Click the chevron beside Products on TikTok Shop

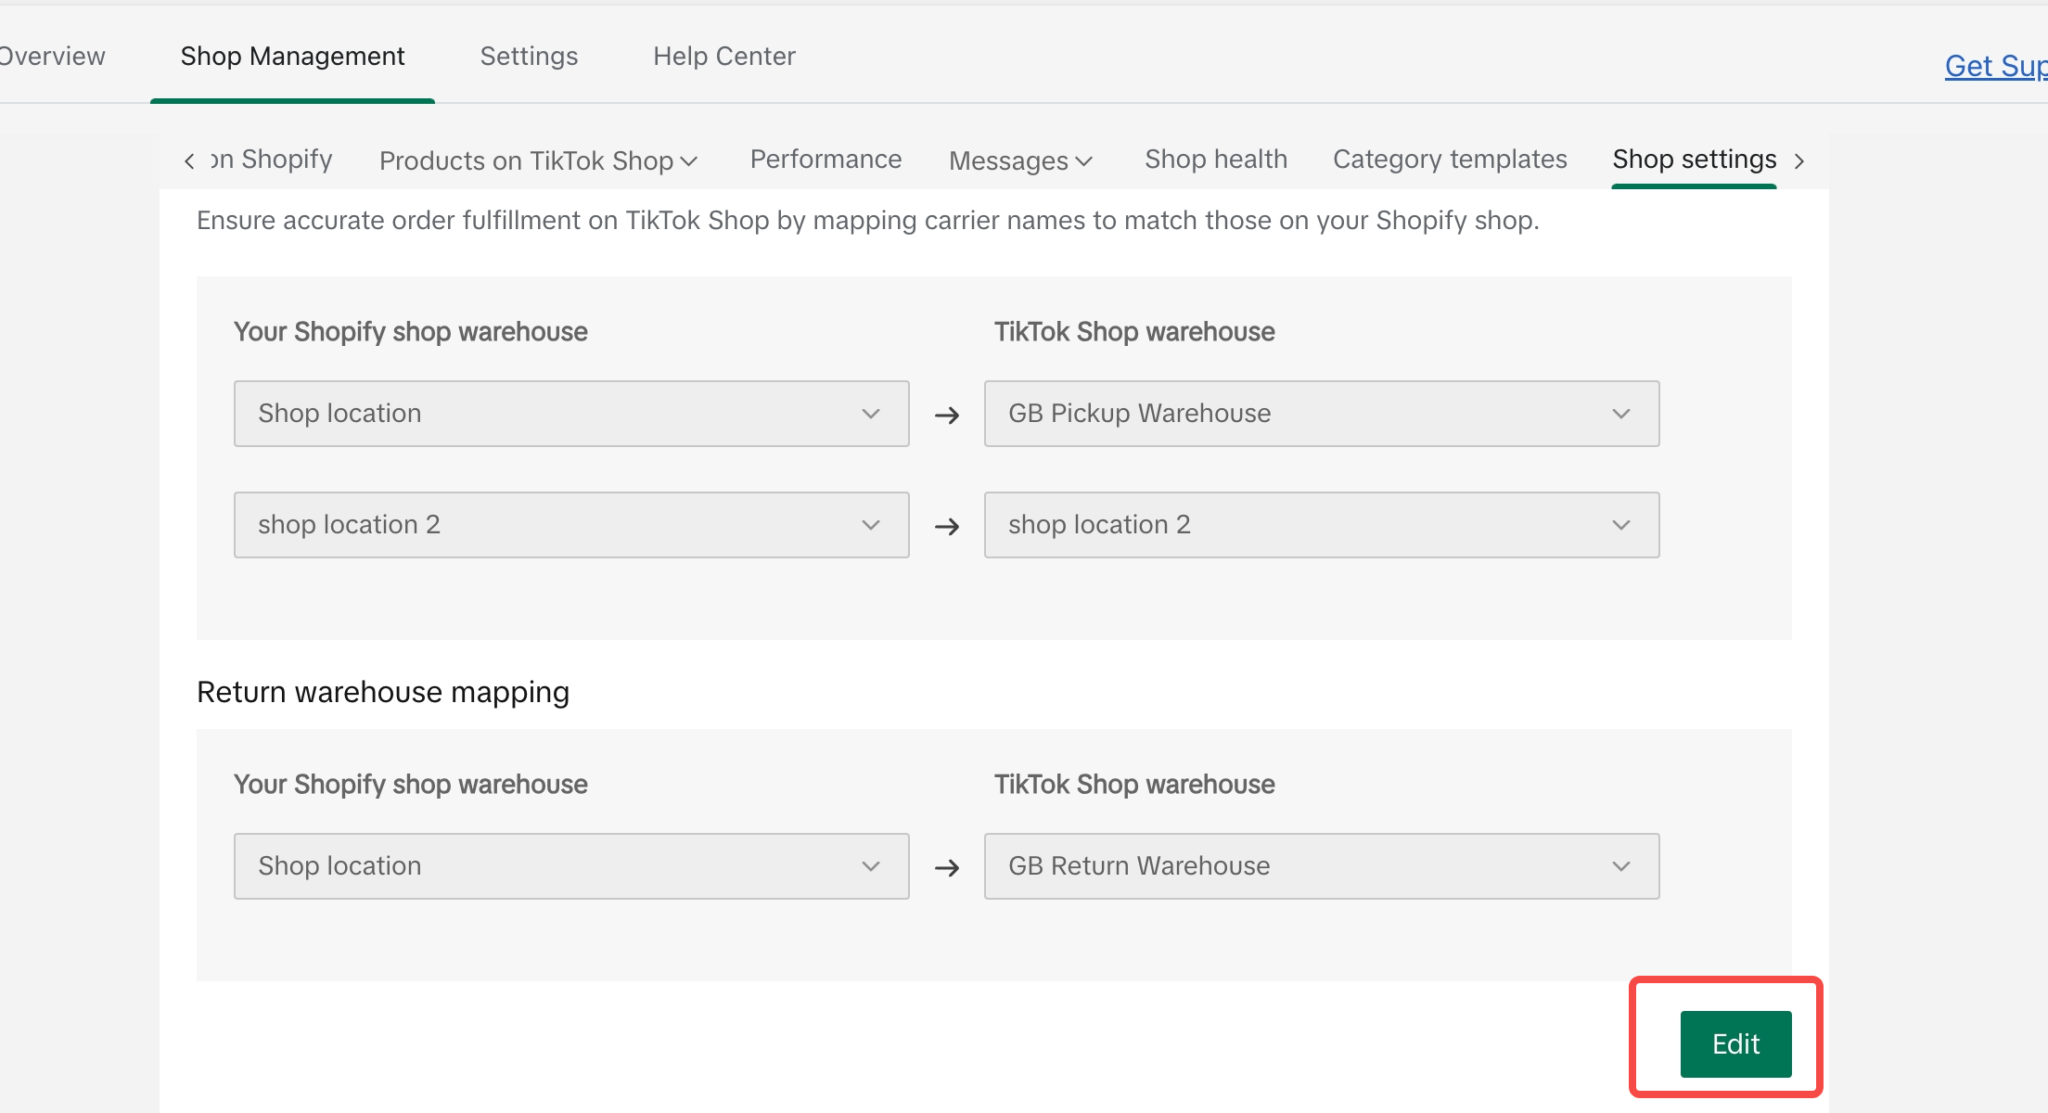[x=688, y=161]
